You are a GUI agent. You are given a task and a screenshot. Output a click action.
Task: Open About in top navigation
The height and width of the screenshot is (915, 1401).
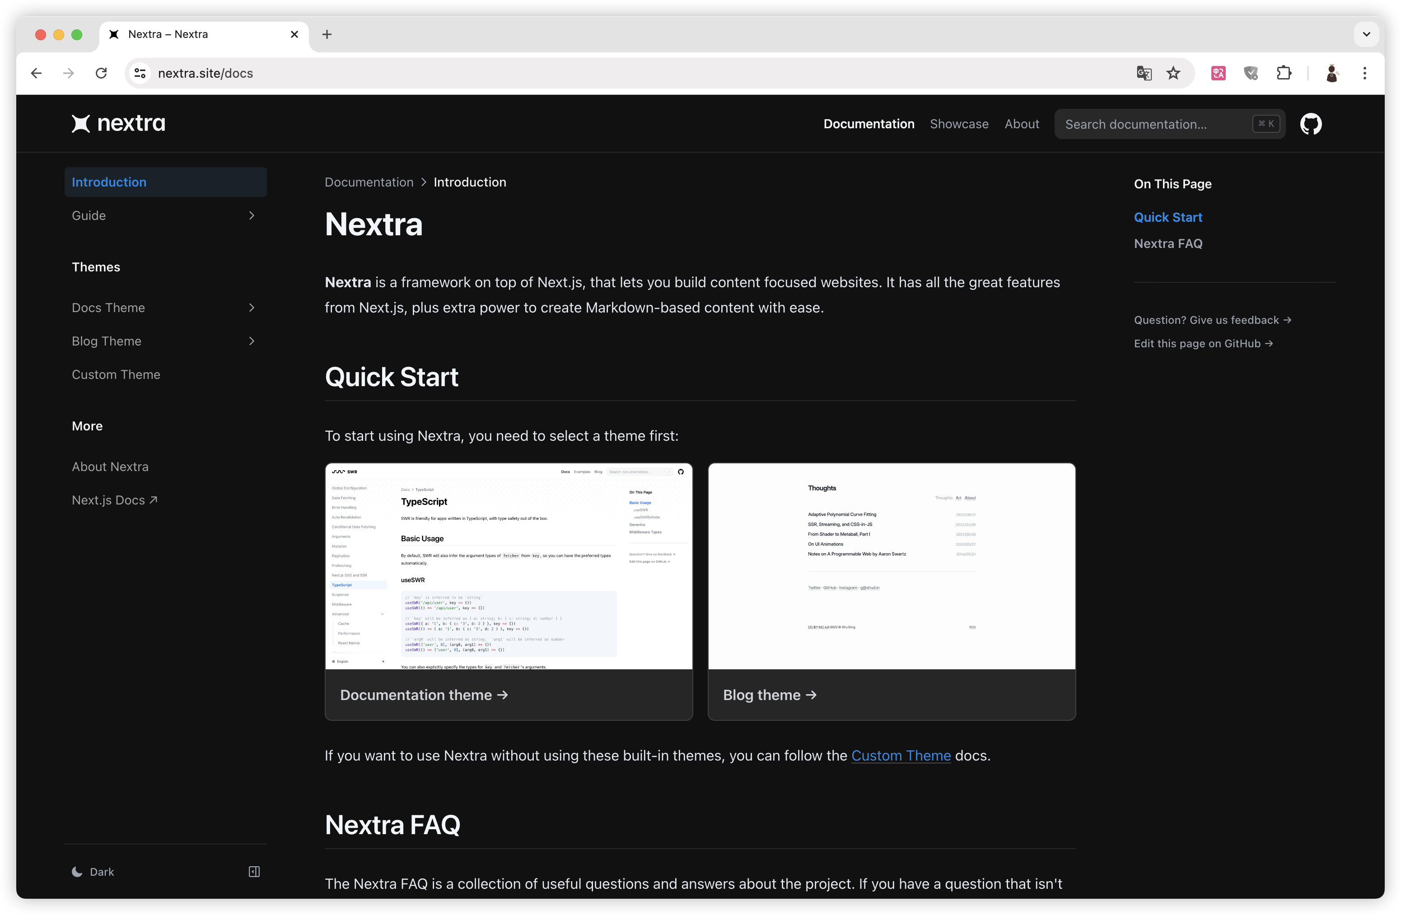(x=1021, y=124)
